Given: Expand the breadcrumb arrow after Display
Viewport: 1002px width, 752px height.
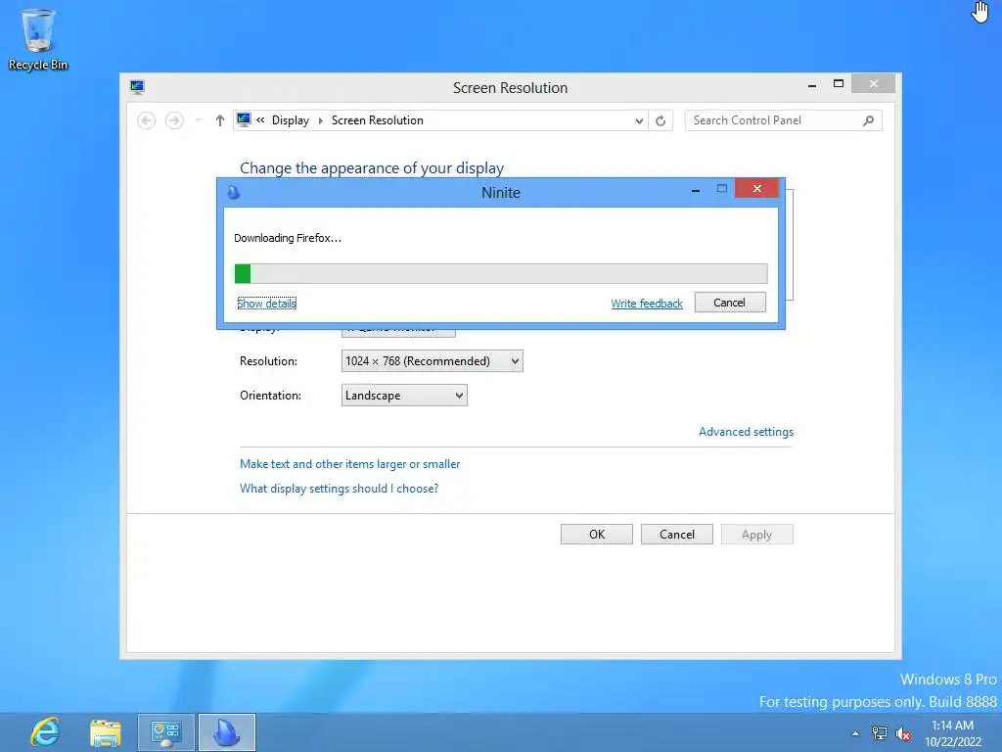Looking at the screenshot, I should coord(320,120).
